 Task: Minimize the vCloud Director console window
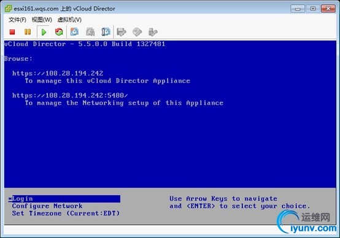click(298, 9)
